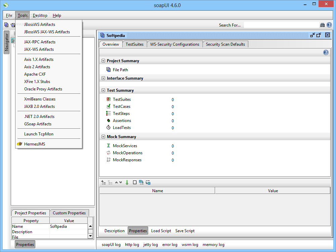
Task: Open the File menu
Action: (x=9, y=15)
